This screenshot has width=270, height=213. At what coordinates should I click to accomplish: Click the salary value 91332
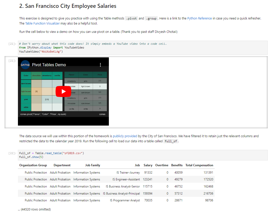(x=148, y=173)
